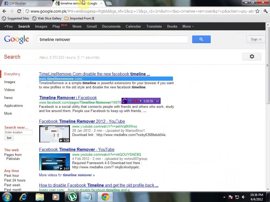Open Chrome wrench settings menu
This screenshot has height=202, width=270.
(x=265, y=11)
